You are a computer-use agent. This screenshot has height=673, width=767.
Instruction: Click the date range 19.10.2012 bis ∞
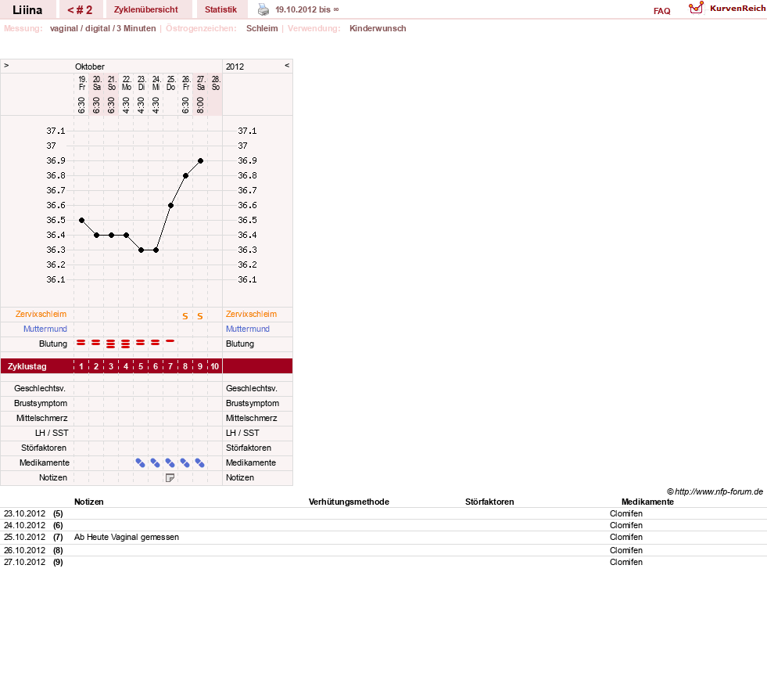click(306, 10)
